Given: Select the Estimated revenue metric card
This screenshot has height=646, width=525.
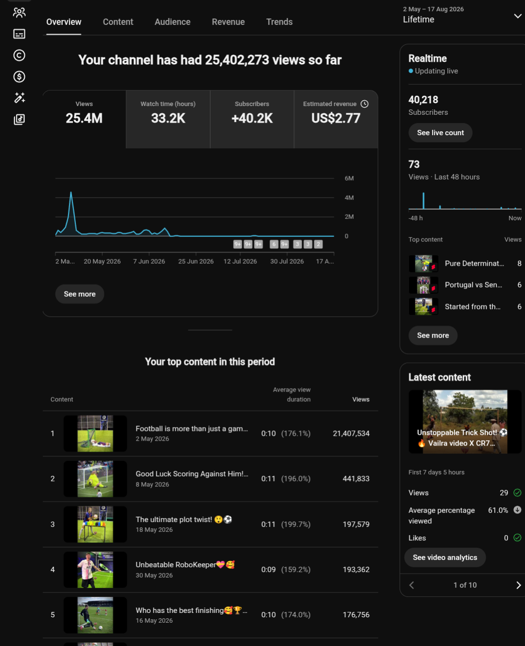Looking at the screenshot, I should pos(336,119).
